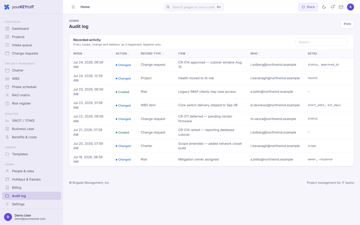Click the Business case document icon

[7, 129]
